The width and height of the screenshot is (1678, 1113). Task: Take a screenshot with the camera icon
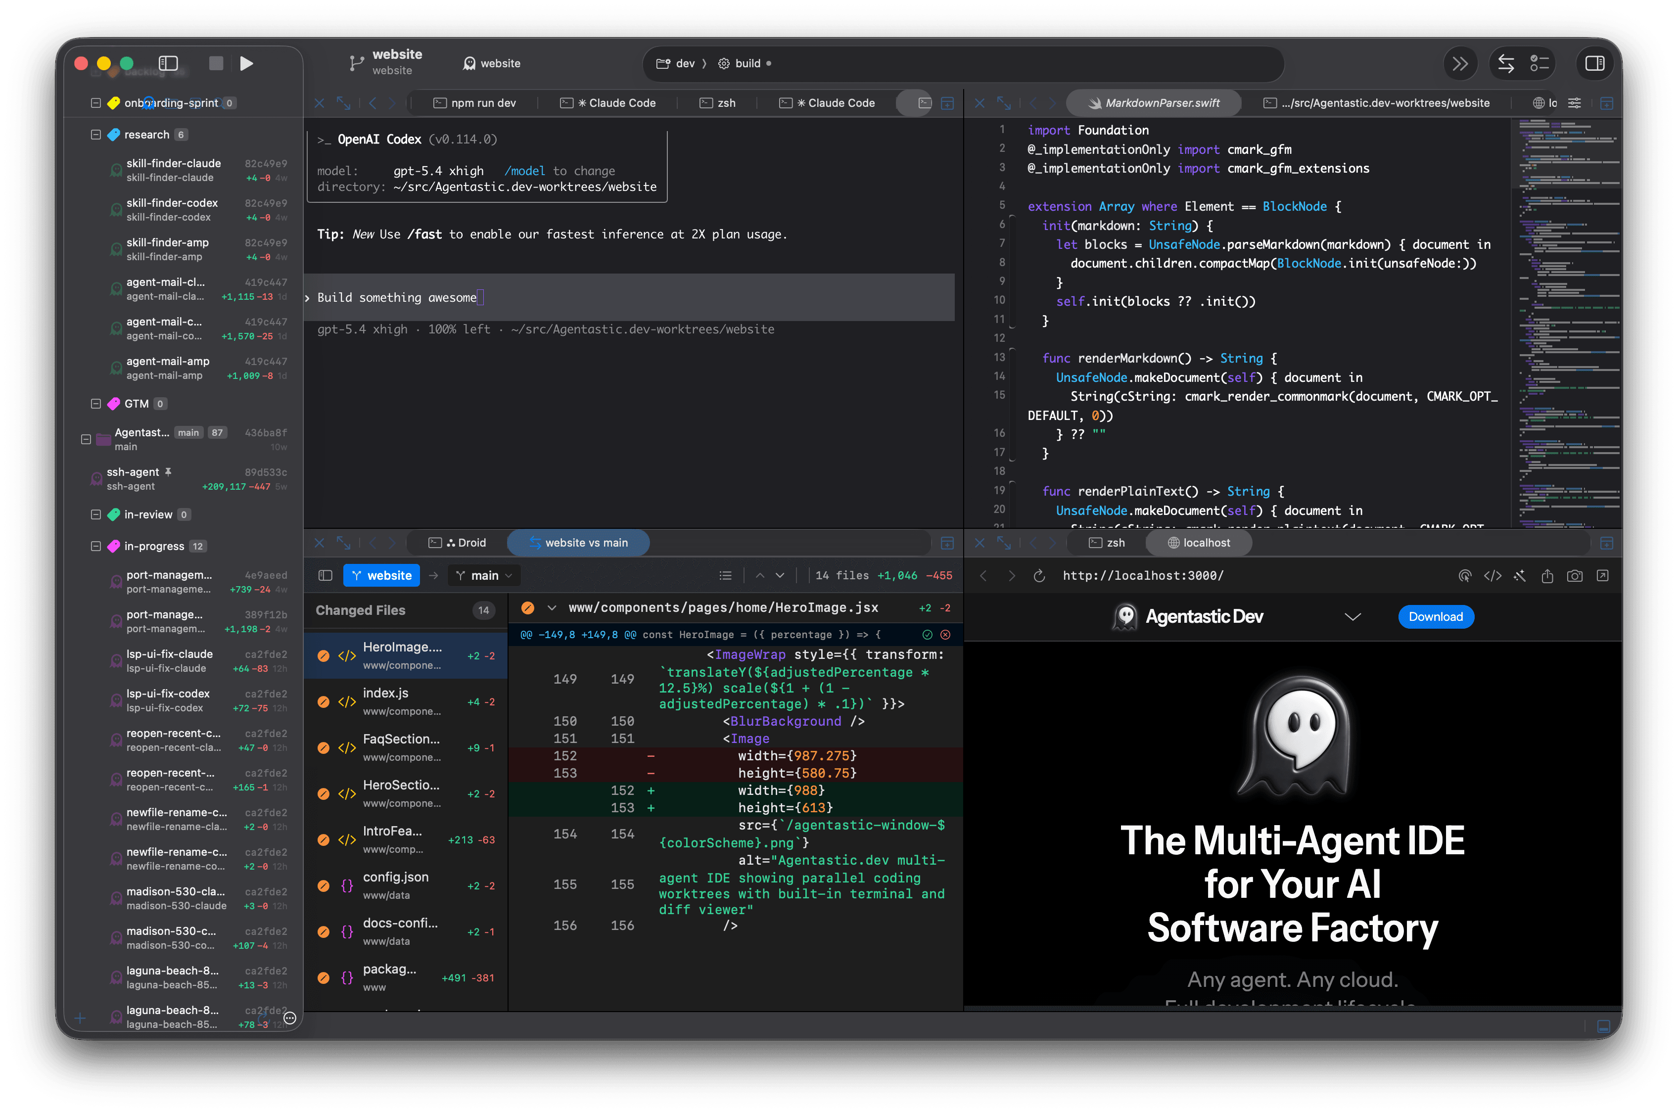coord(1575,576)
